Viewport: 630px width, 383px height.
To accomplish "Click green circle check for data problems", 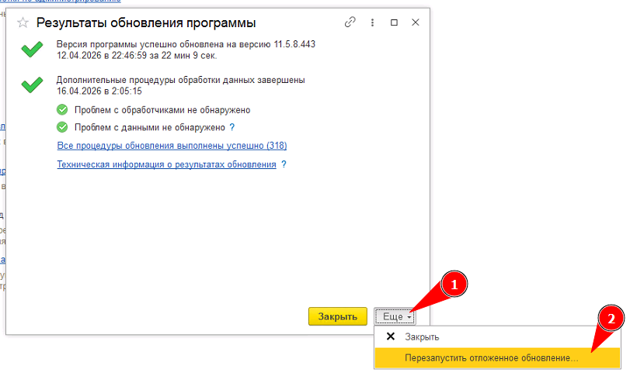I will (63, 127).
